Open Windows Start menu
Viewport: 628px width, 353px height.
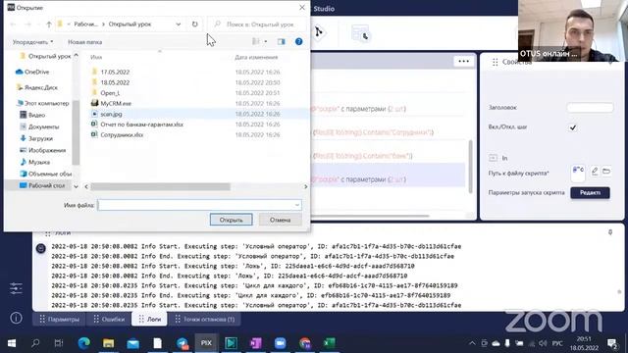12,343
